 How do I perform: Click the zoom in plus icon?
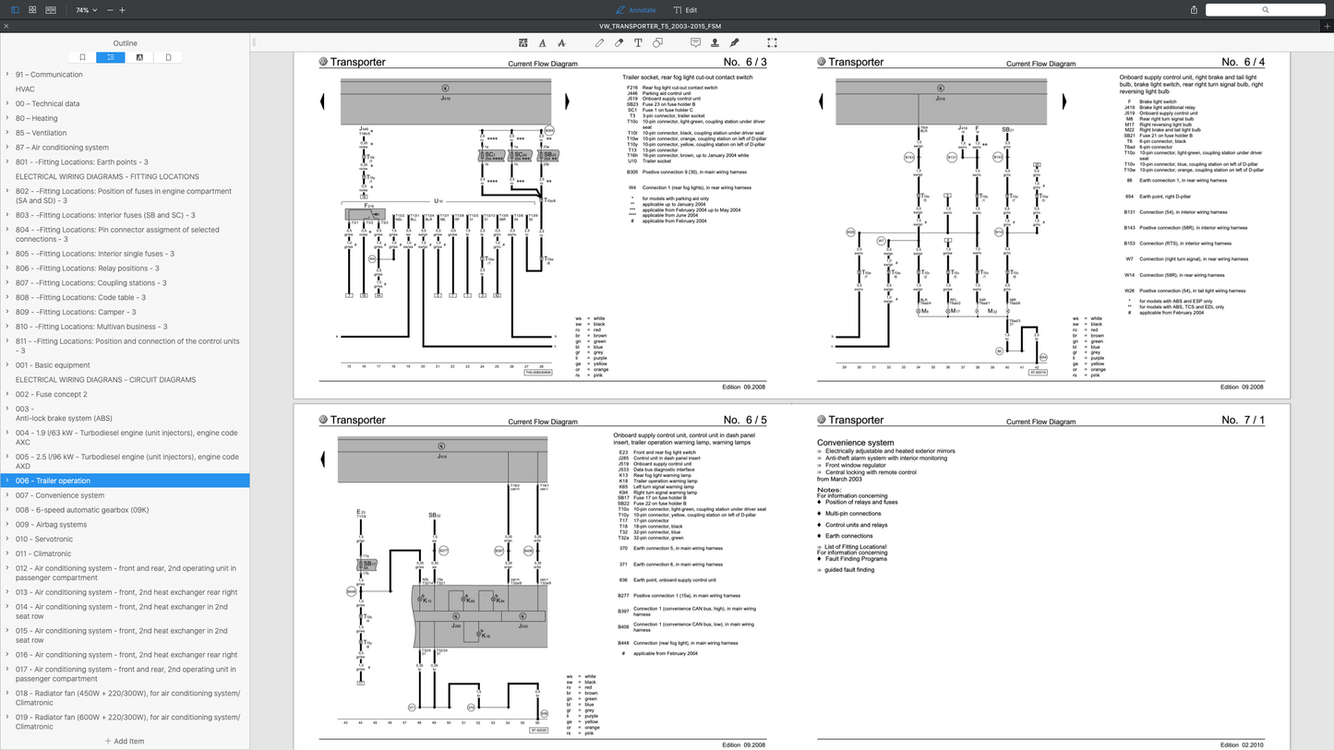pyautogui.click(x=122, y=10)
